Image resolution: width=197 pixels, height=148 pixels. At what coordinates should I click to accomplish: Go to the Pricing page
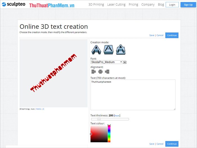pos(133,5)
